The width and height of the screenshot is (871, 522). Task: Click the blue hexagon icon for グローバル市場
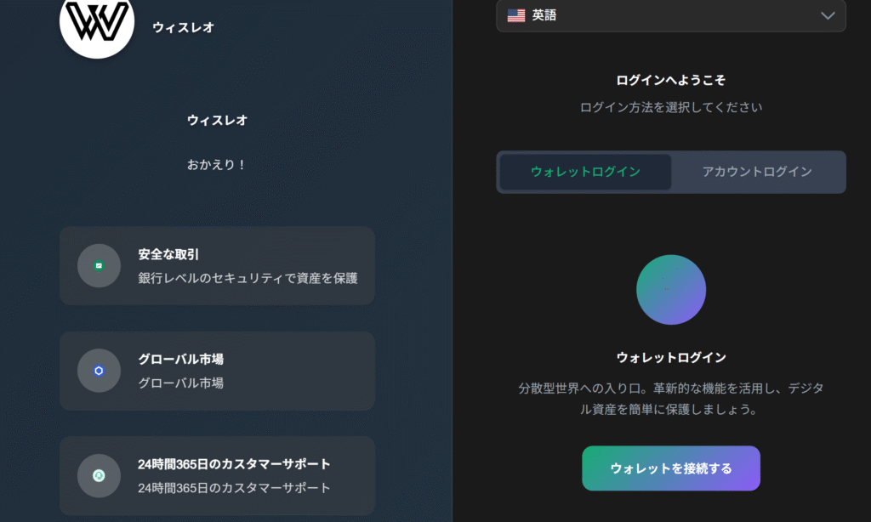click(99, 371)
